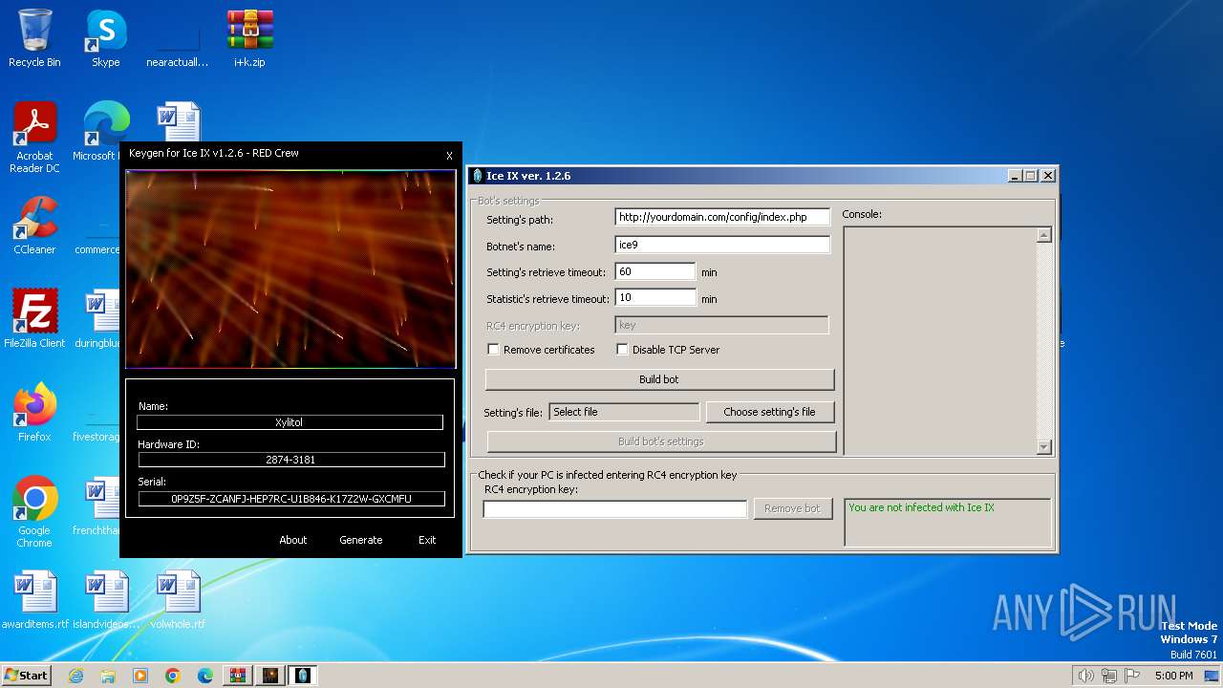Click the keygen animation banner

(290, 269)
